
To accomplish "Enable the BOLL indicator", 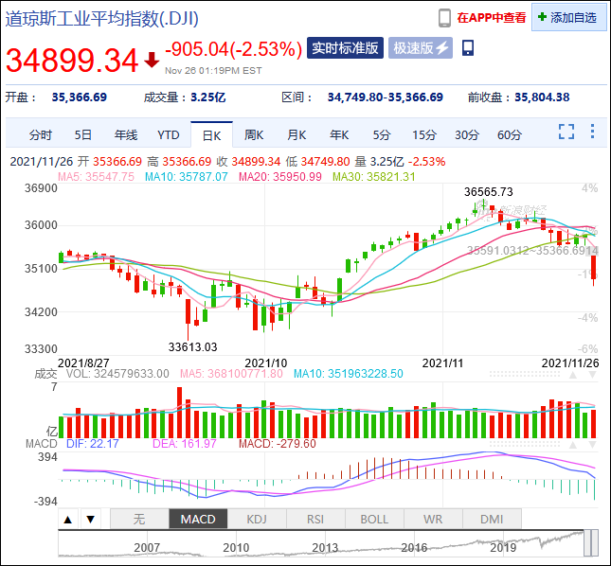I will 374,519.
